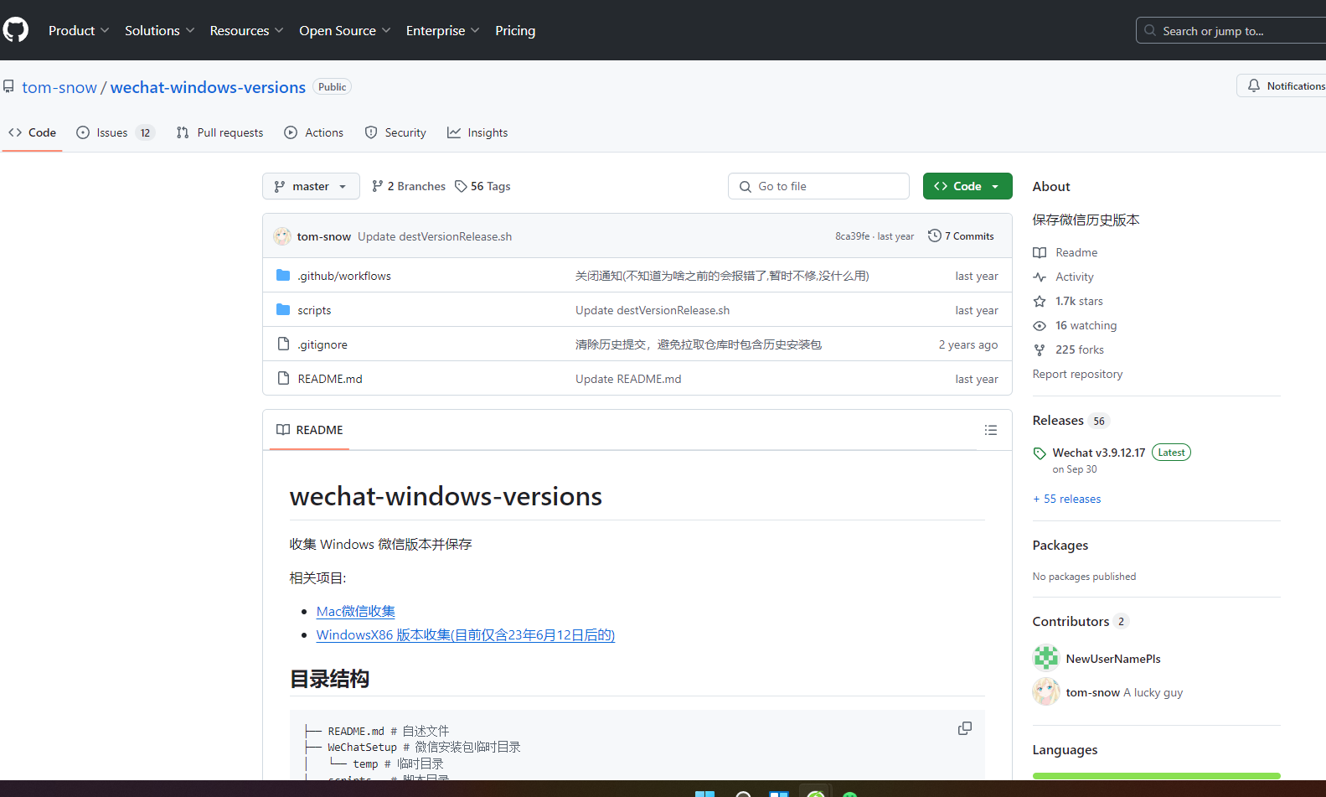Viewport: 1326px width, 797px height.
Task: Copy the directory structure code block
Action: 965,728
